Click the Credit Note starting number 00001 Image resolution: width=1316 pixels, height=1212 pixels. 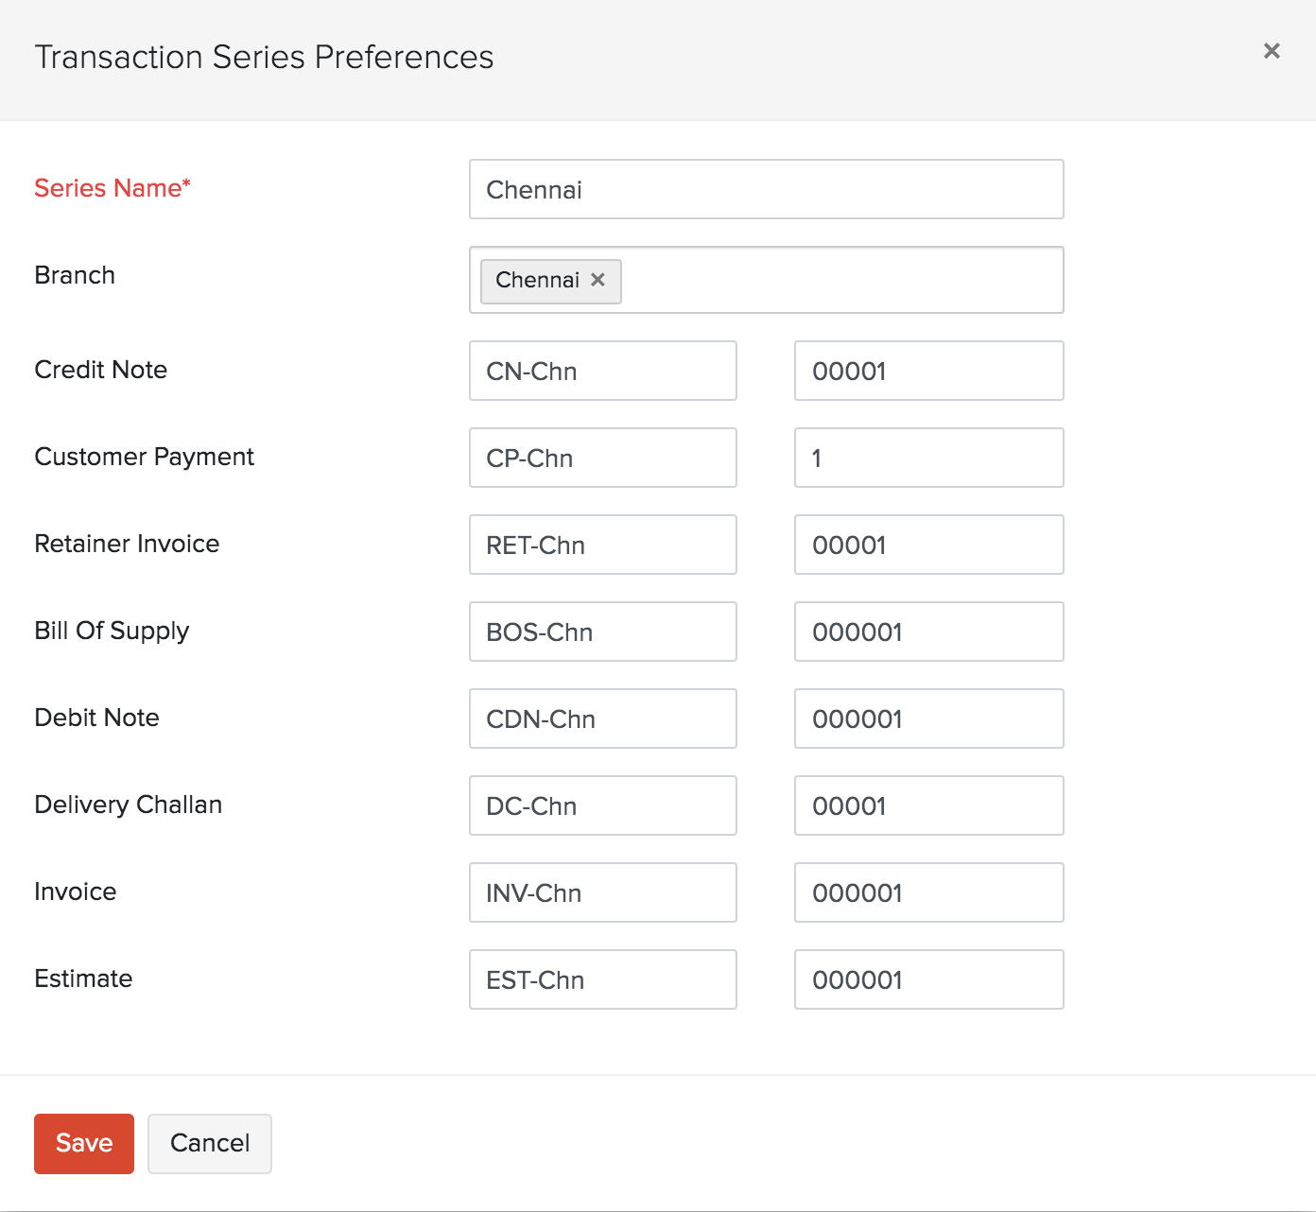coord(928,371)
